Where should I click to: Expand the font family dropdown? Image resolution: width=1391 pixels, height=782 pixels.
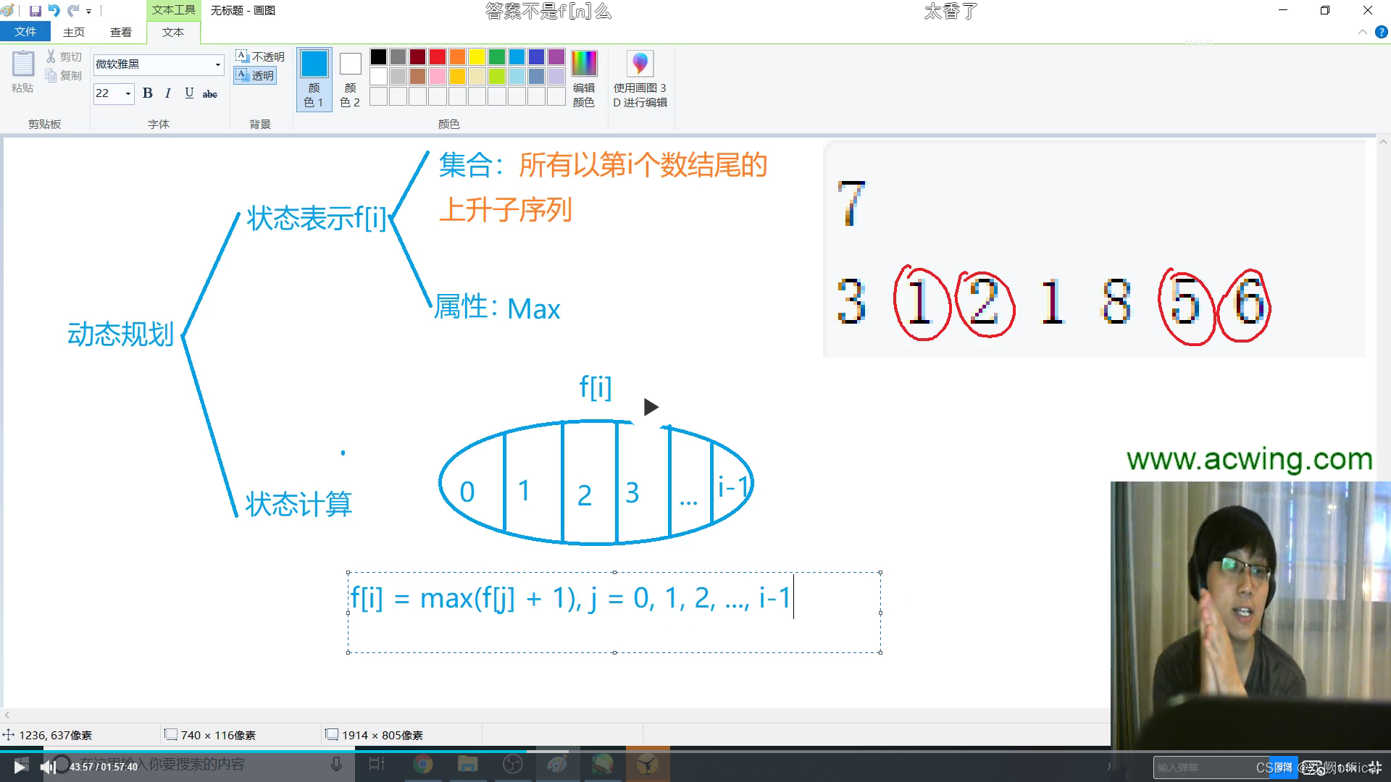coord(217,64)
